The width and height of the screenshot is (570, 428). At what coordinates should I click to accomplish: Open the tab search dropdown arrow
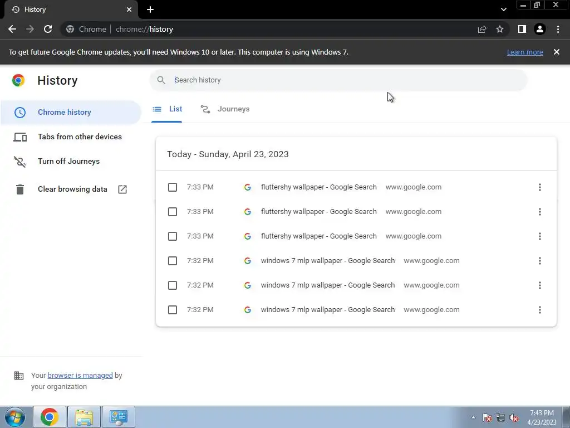pyautogui.click(x=503, y=9)
